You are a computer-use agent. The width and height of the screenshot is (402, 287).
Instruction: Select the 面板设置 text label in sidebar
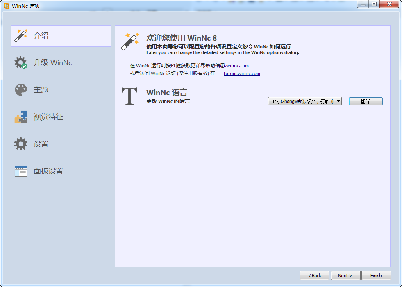point(48,171)
